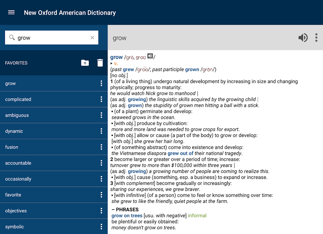The width and height of the screenshot is (323, 234).
Task: Create a new favorites folder
Action: (85, 63)
